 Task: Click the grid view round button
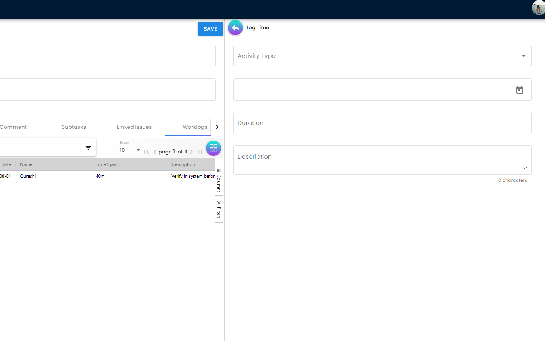[213, 148]
